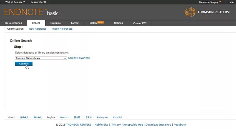
Task: Click the 'Select database or library catalog connection' text
Action: pos(42,53)
